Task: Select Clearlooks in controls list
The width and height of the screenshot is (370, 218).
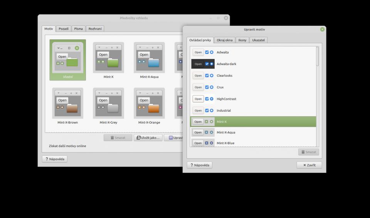Action: click(253, 75)
